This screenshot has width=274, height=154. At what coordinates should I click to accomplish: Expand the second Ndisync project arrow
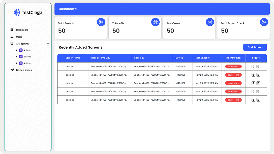click(x=17, y=57)
